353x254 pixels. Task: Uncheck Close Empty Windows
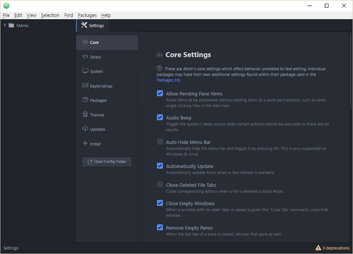point(160,203)
